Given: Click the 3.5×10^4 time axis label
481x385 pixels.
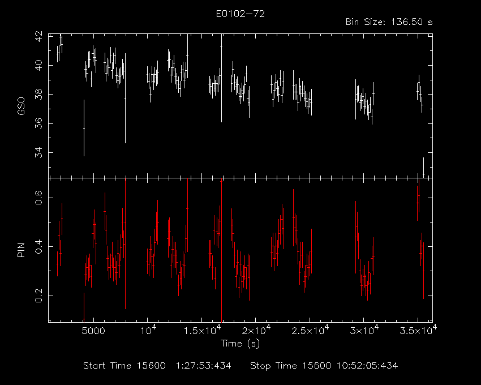Looking at the screenshot, I should tap(418, 330).
